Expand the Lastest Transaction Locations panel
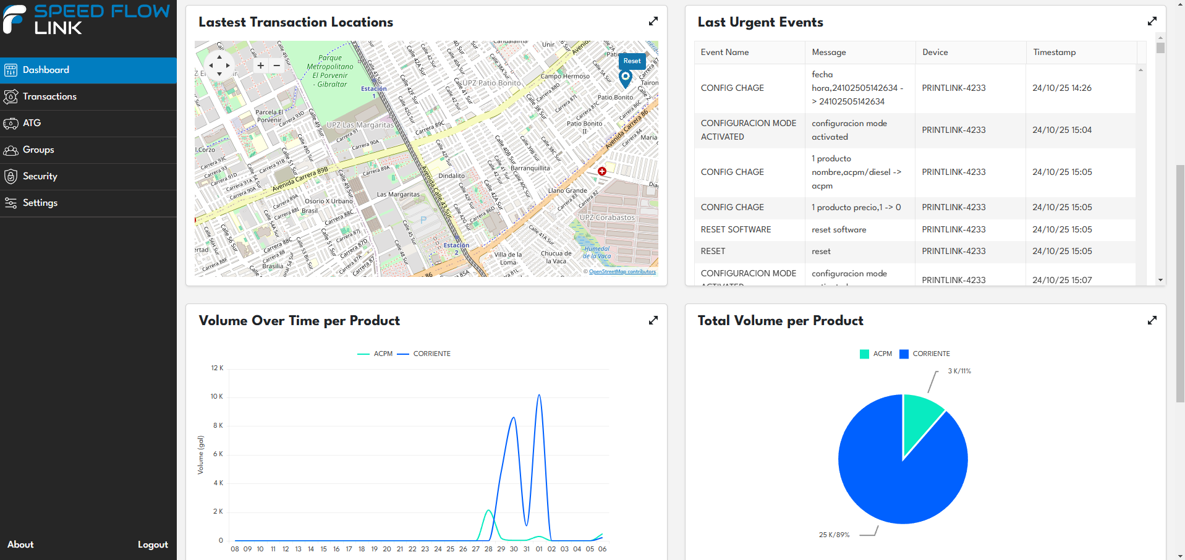This screenshot has height=560, width=1185. click(x=653, y=22)
